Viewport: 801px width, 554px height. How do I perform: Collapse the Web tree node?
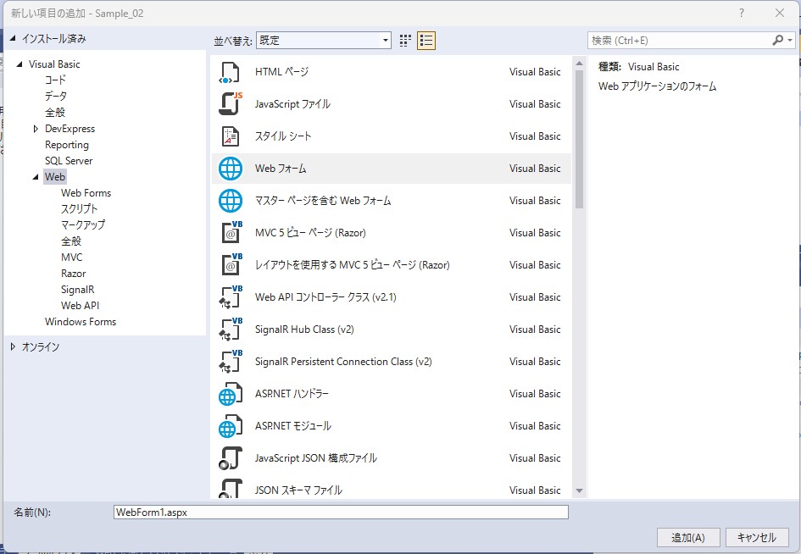tap(36, 177)
